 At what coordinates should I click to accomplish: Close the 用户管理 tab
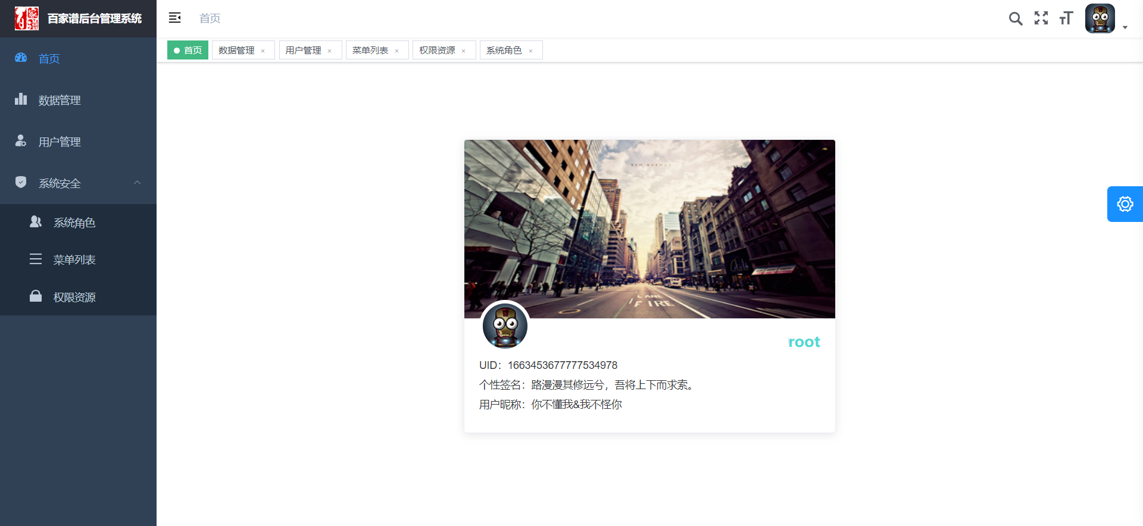330,51
